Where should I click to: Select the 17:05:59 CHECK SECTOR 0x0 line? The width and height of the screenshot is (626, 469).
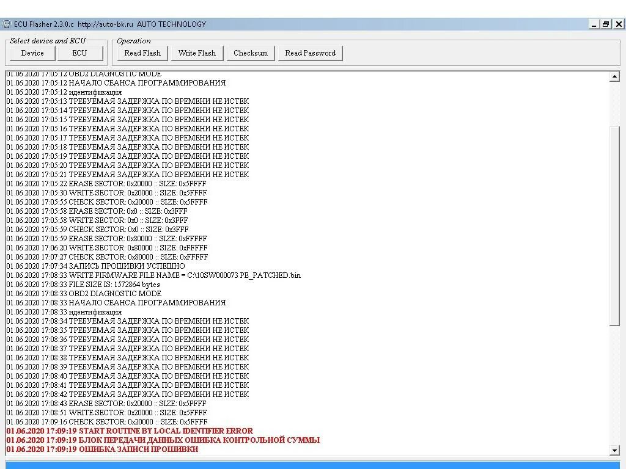97,230
